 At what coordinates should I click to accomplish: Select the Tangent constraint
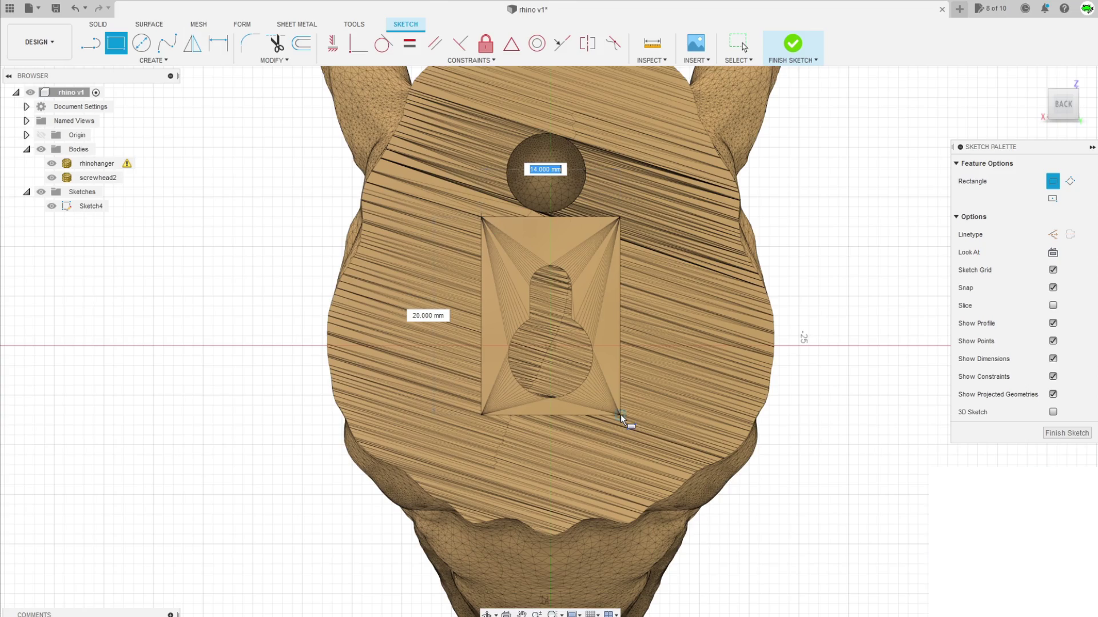pos(383,43)
